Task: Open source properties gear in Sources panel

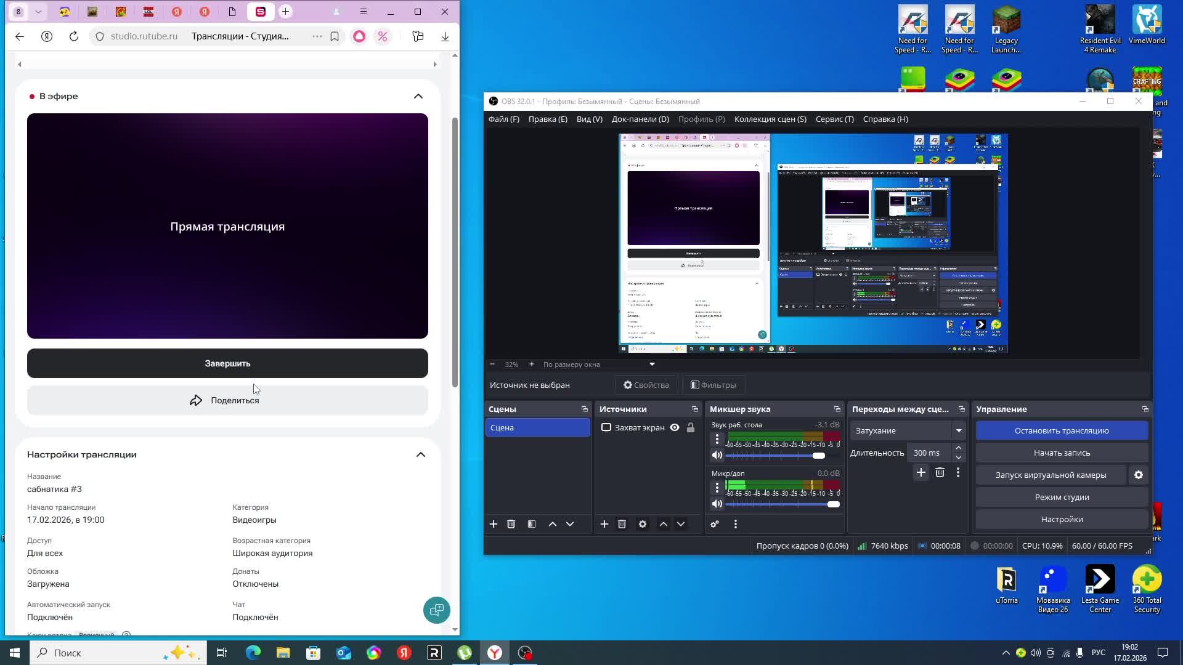Action: coord(643,524)
